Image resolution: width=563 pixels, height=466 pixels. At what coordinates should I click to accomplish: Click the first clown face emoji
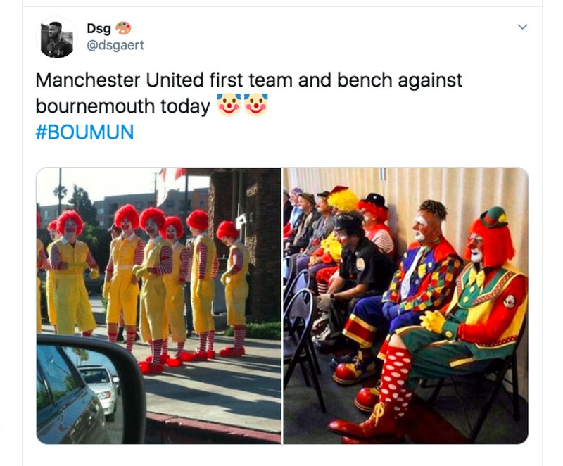[229, 105]
